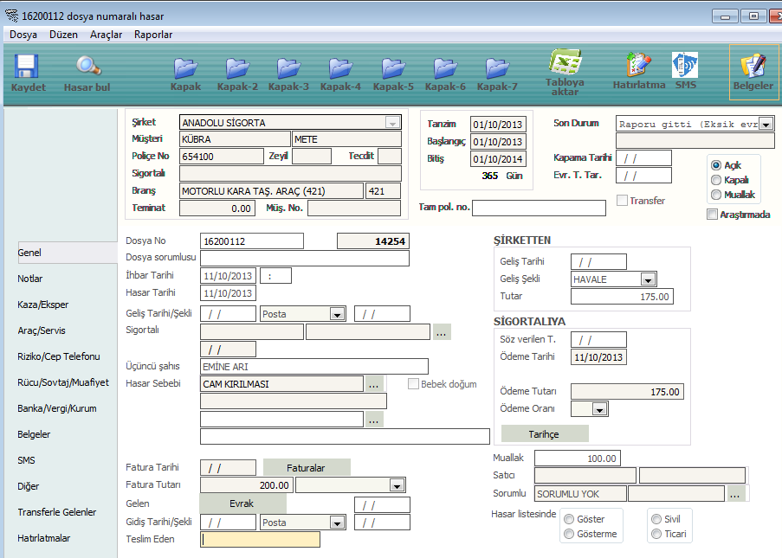Enable the Araştırmada checkbox
Viewport: 782px width, 558px height.
(x=713, y=215)
